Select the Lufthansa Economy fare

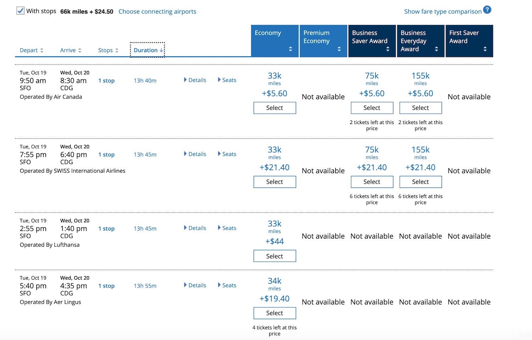pos(275,256)
